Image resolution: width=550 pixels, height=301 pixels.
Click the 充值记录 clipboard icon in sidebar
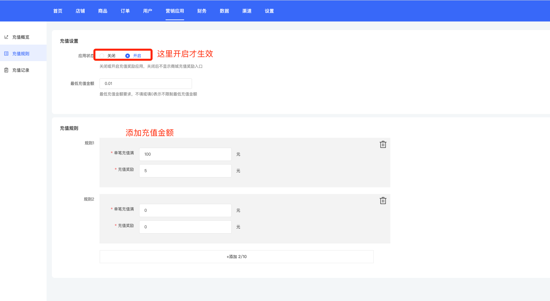tap(6, 70)
